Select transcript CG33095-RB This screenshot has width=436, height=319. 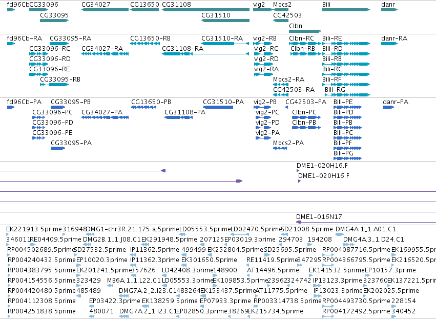(x=54, y=85)
